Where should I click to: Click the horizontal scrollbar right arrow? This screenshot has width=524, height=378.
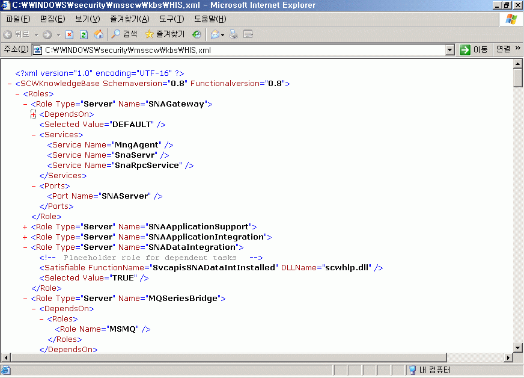[x=508, y=358]
